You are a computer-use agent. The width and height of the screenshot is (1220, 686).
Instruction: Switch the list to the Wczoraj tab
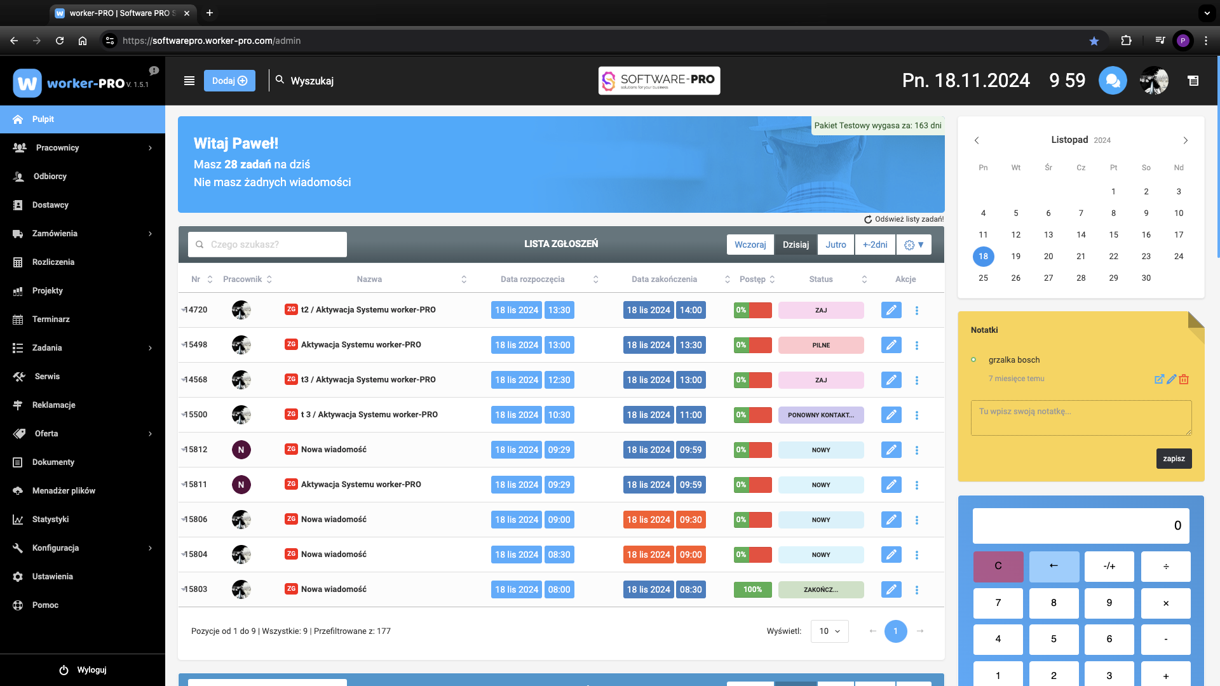point(750,245)
